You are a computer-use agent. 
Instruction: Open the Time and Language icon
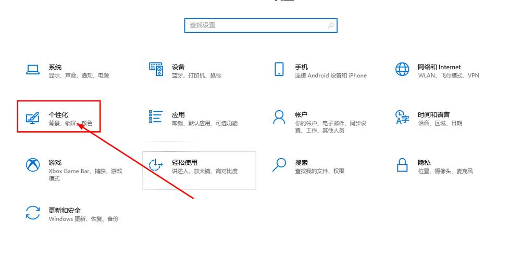(402, 117)
